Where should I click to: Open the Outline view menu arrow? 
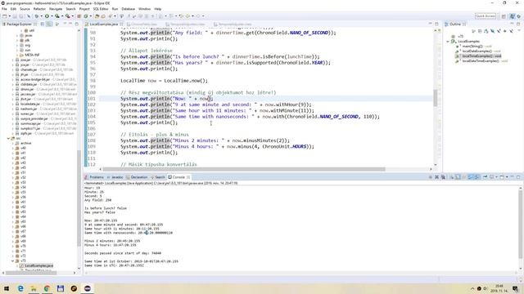click(x=519, y=31)
